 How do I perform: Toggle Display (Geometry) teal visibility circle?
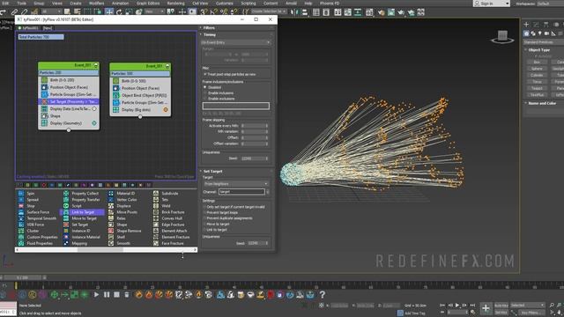[94, 123]
